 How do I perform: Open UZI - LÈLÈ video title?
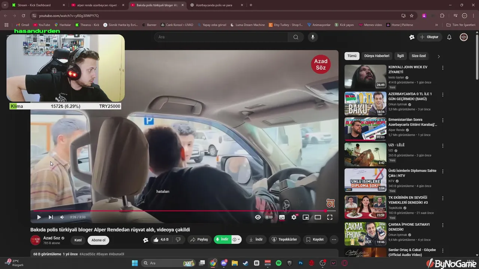[x=396, y=145]
